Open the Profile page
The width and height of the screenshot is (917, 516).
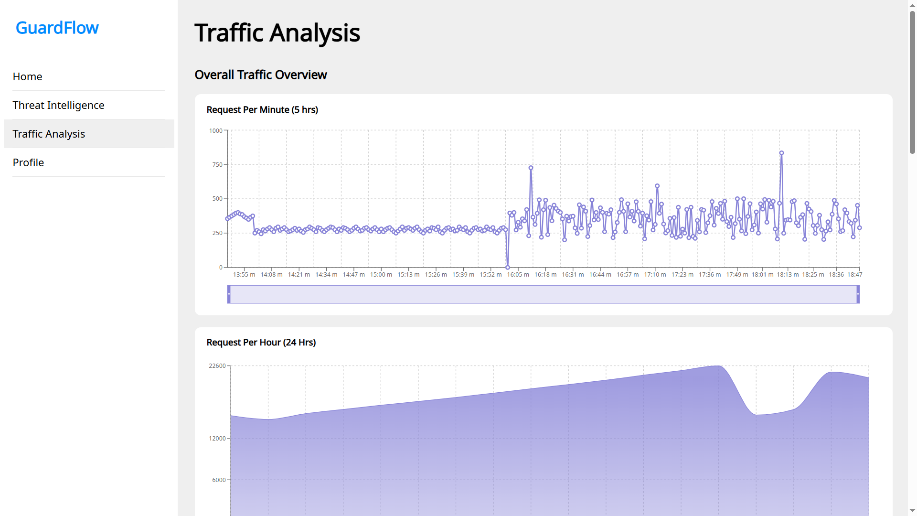(x=28, y=162)
